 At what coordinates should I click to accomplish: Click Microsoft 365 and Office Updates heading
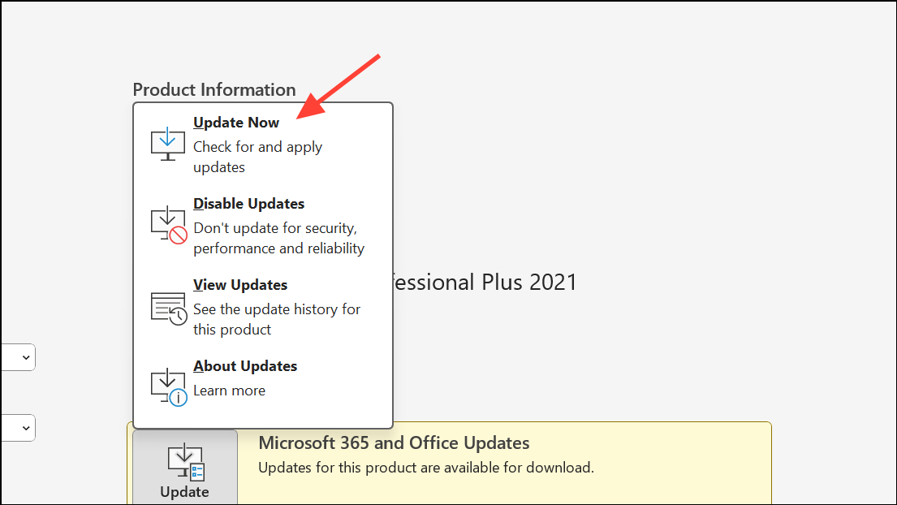[x=394, y=442]
